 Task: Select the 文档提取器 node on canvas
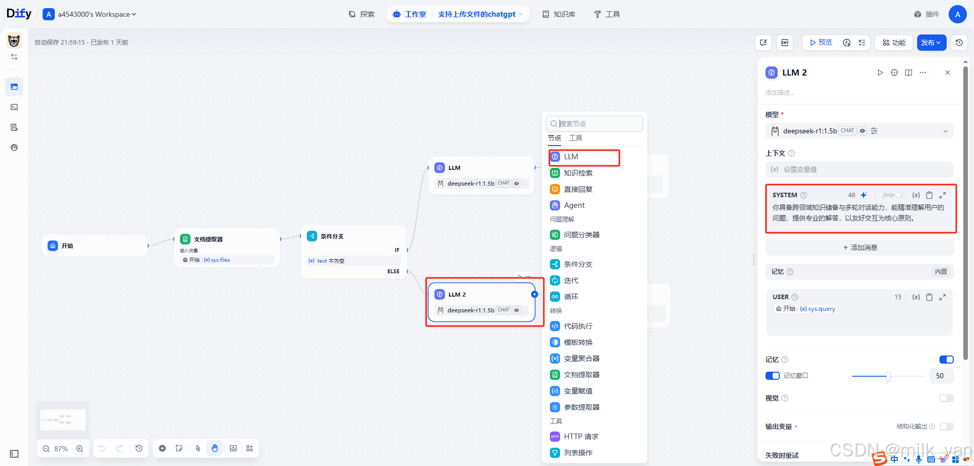click(x=227, y=248)
